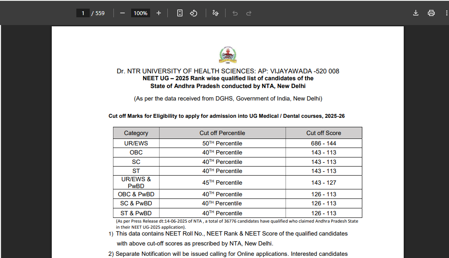Click the 50TH Percentile cell
This screenshot has width=449, height=258.
(222, 144)
